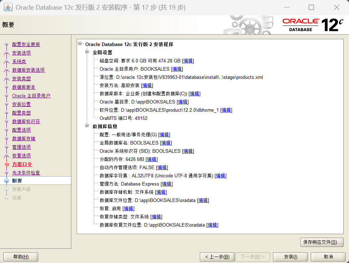Edit the Oracle 系统标识符 (SID) entry

click(x=188, y=151)
